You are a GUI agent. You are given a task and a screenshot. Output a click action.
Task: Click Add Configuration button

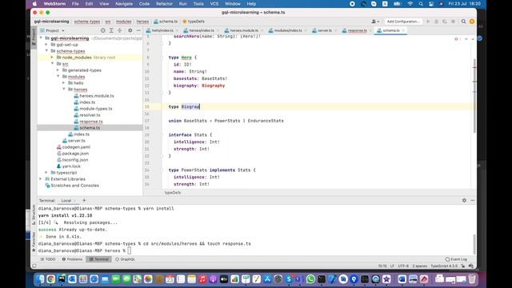403,22
